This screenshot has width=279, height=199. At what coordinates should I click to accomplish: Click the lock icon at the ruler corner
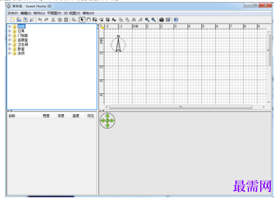point(102,27)
